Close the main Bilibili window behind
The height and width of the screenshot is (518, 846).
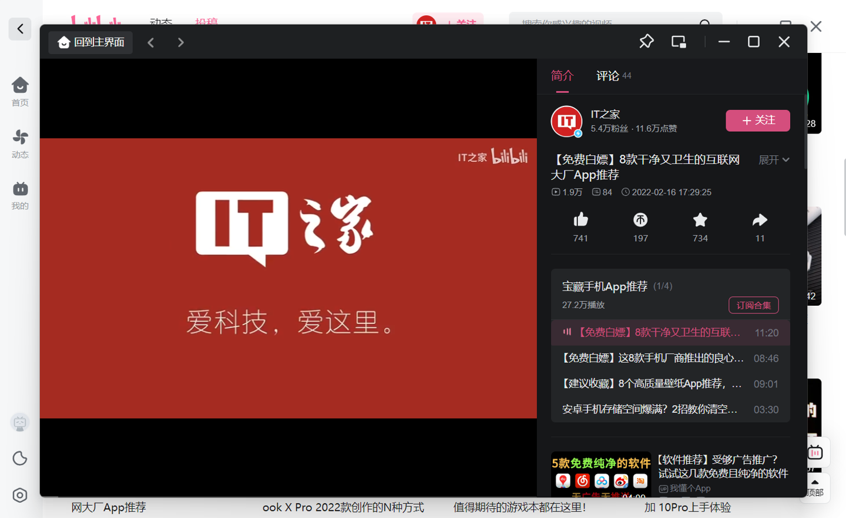coord(816,26)
